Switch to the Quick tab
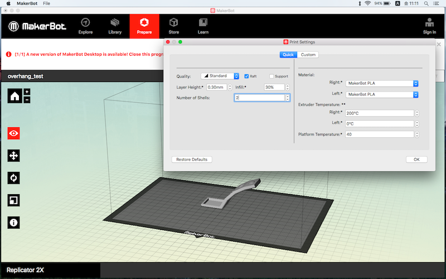The image size is (446, 279). tap(288, 55)
